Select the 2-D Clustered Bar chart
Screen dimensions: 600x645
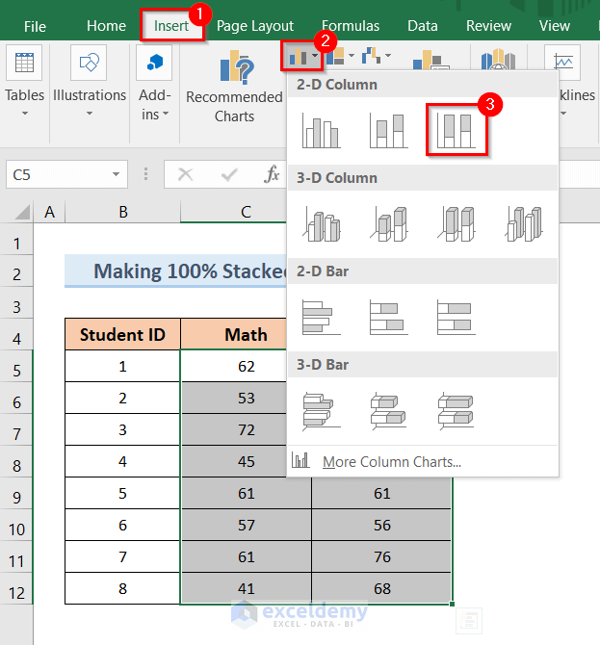click(321, 317)
